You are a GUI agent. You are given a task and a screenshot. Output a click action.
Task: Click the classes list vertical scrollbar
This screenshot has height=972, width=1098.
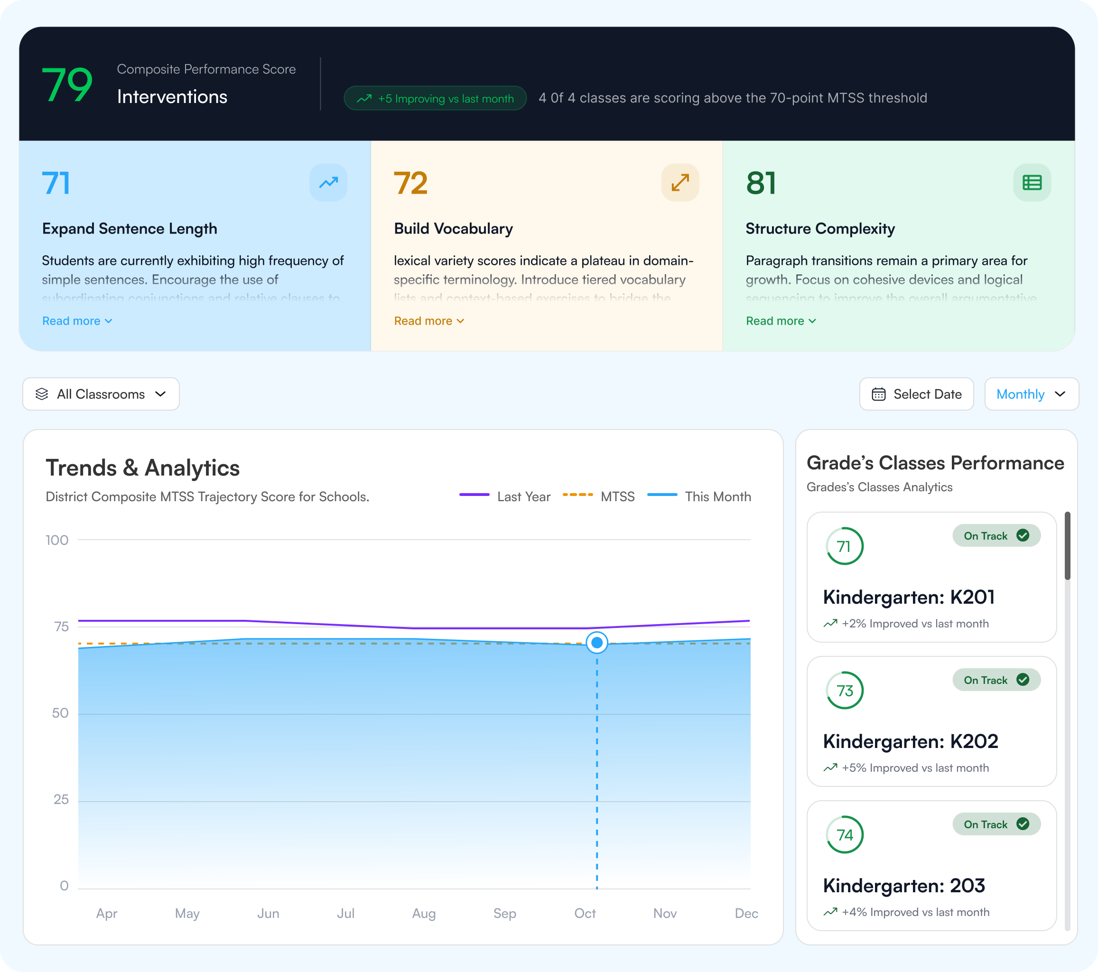coord(1067,545)
